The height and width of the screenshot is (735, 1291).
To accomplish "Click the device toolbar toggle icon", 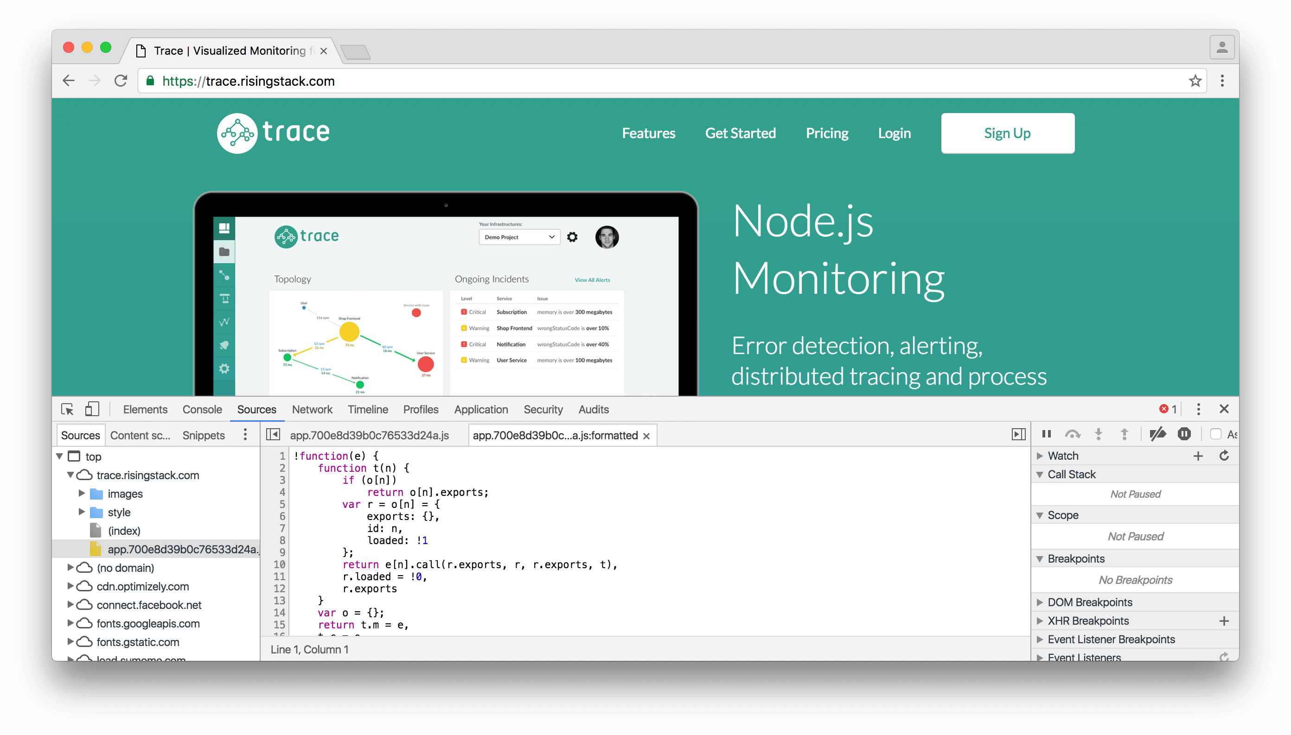I will [92, 409].
